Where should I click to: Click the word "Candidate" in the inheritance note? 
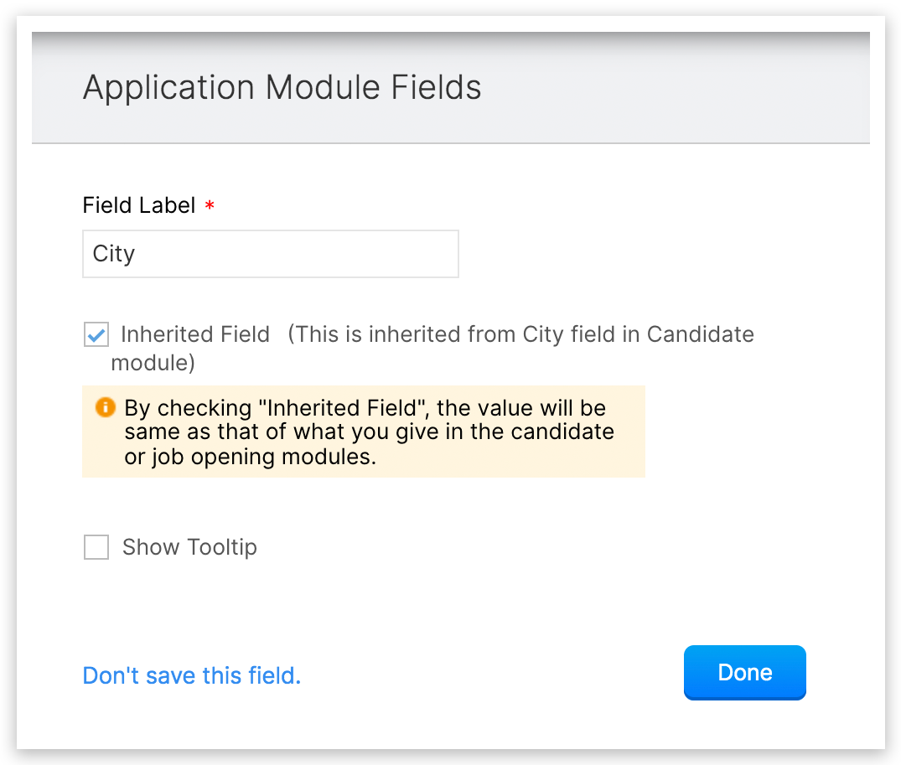(701, 334)
